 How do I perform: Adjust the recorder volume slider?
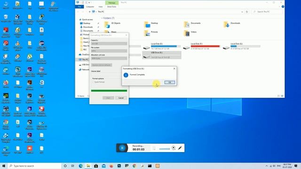point(165,149)
